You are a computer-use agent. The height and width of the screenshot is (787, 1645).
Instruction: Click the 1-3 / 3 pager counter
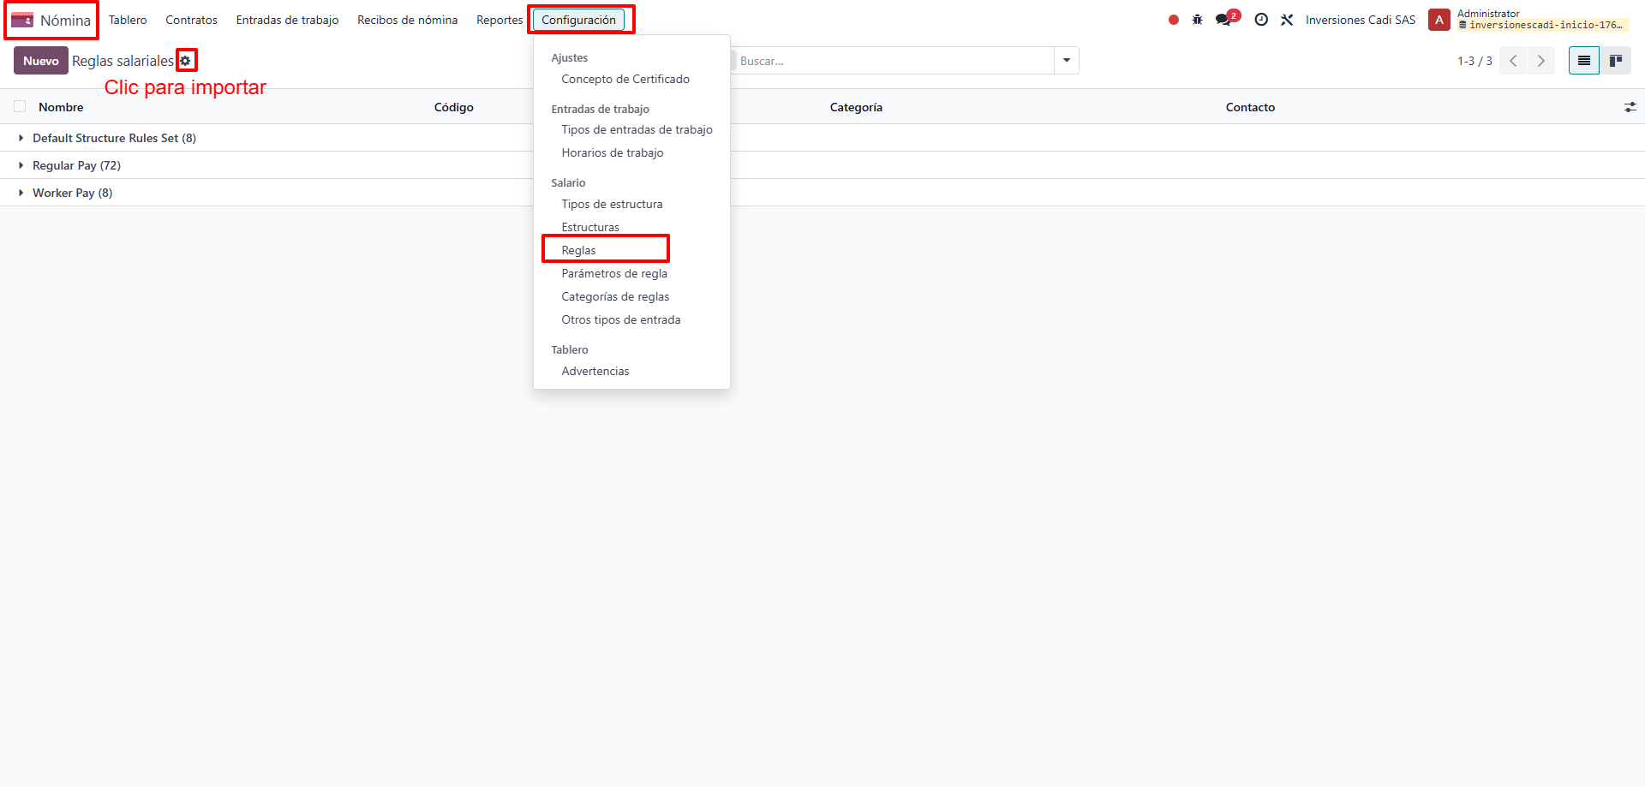(1475, 61)
